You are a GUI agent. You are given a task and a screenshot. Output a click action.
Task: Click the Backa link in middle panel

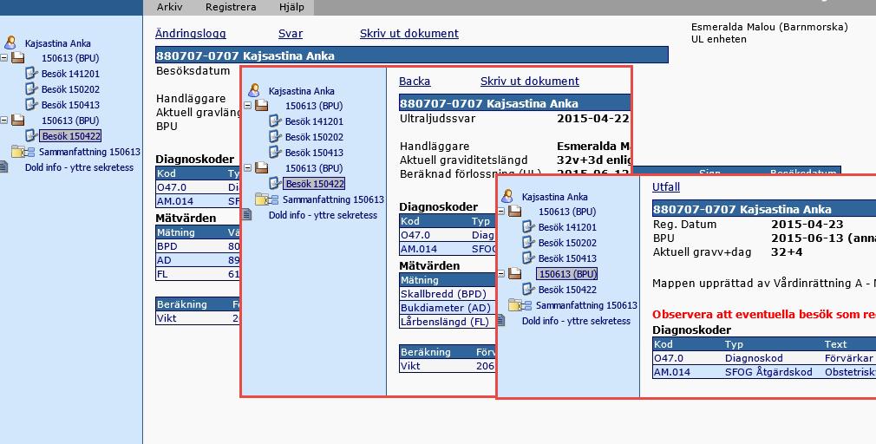click(x=415, y=81)
